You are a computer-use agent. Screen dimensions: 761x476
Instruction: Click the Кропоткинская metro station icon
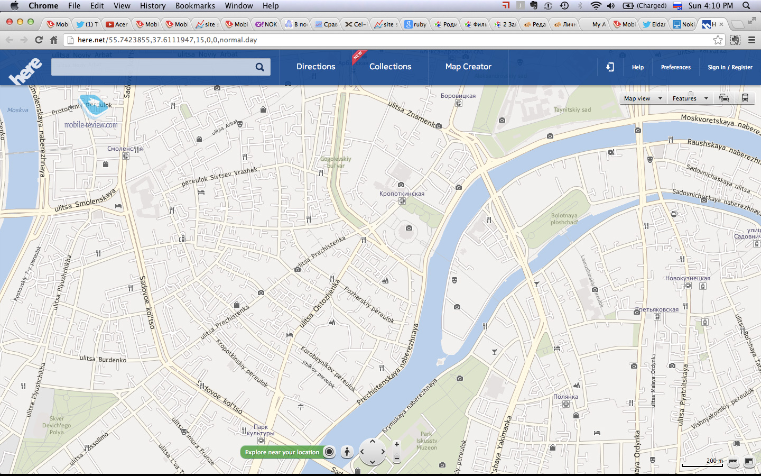click(402, 201)
